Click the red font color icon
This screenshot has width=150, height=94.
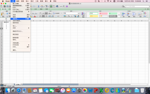pos(35,16)
